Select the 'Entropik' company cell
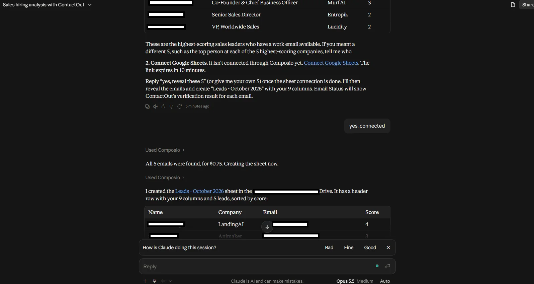 coord(338,15)
